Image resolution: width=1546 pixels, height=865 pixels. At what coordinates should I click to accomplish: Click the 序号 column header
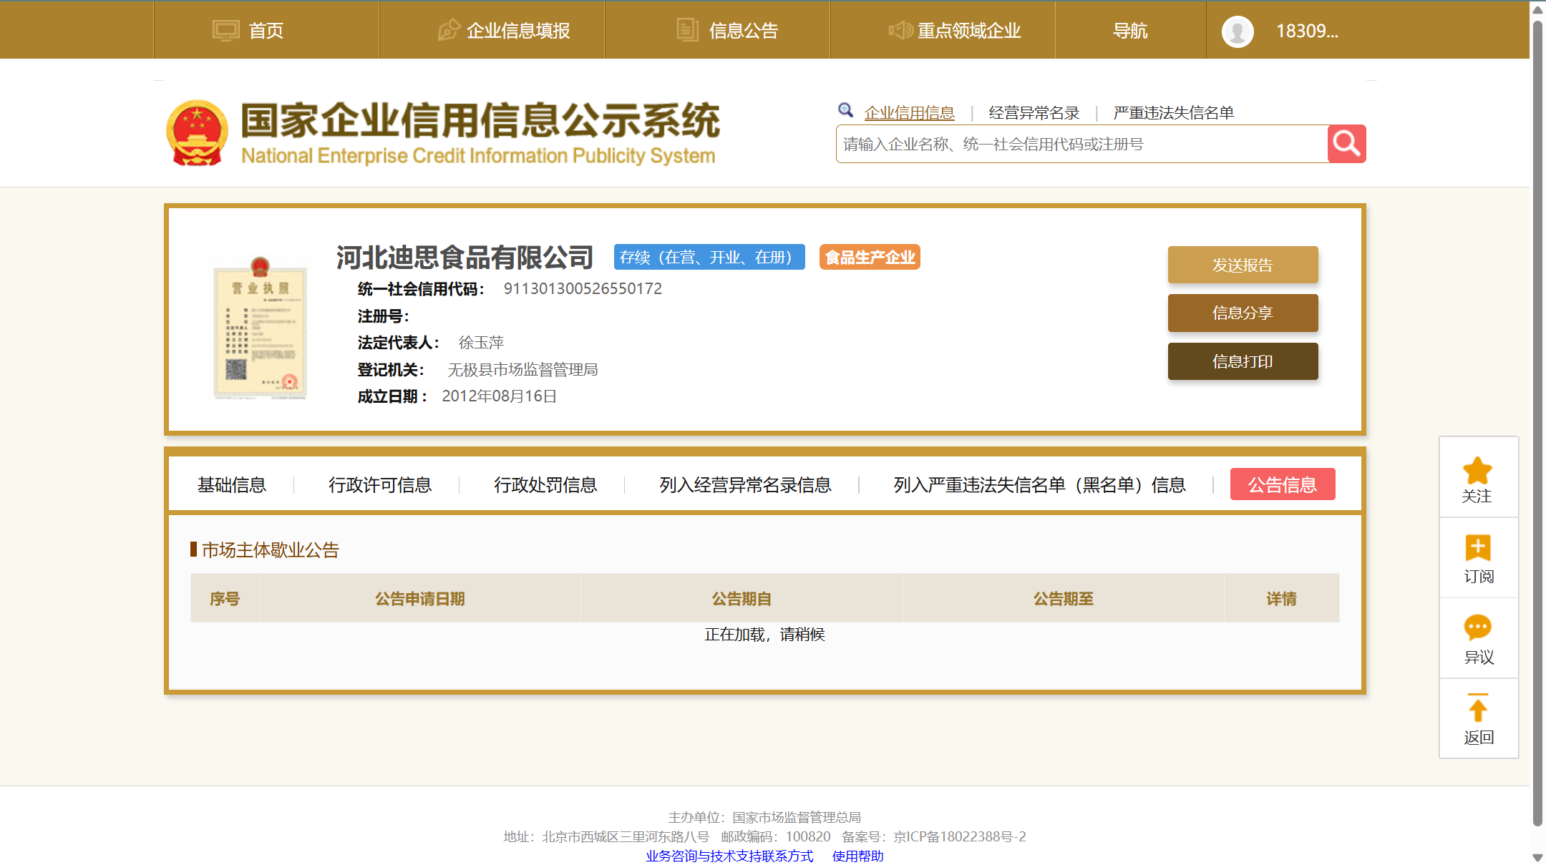[x=225, y=598]
